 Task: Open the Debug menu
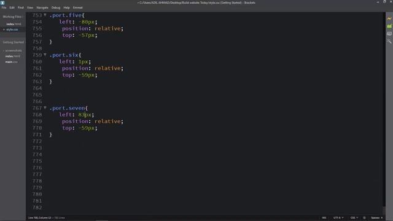point(56,7)
